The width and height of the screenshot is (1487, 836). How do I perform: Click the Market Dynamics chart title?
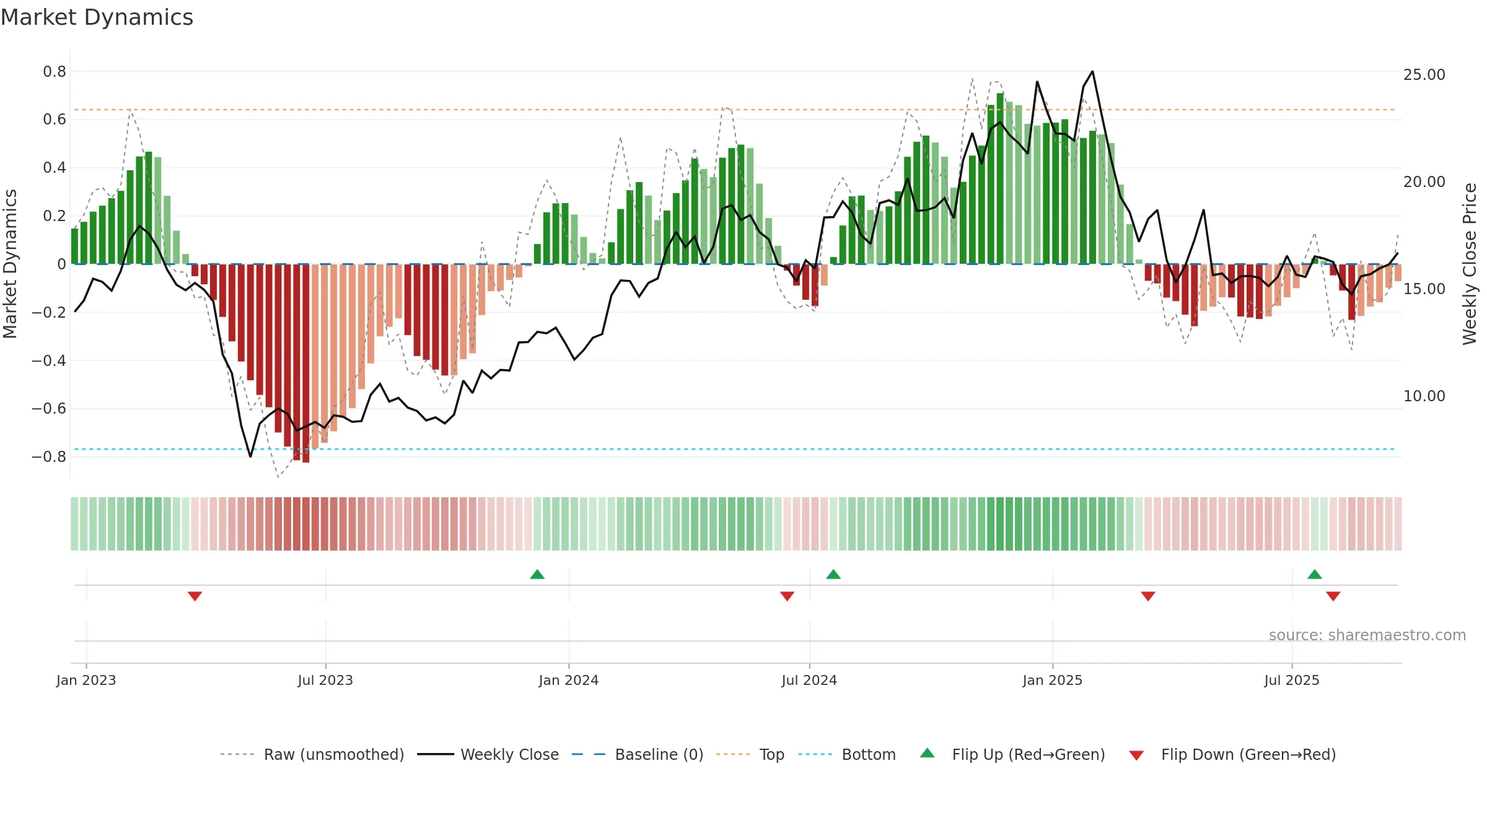pyautogui.click(x=97, y=17)
